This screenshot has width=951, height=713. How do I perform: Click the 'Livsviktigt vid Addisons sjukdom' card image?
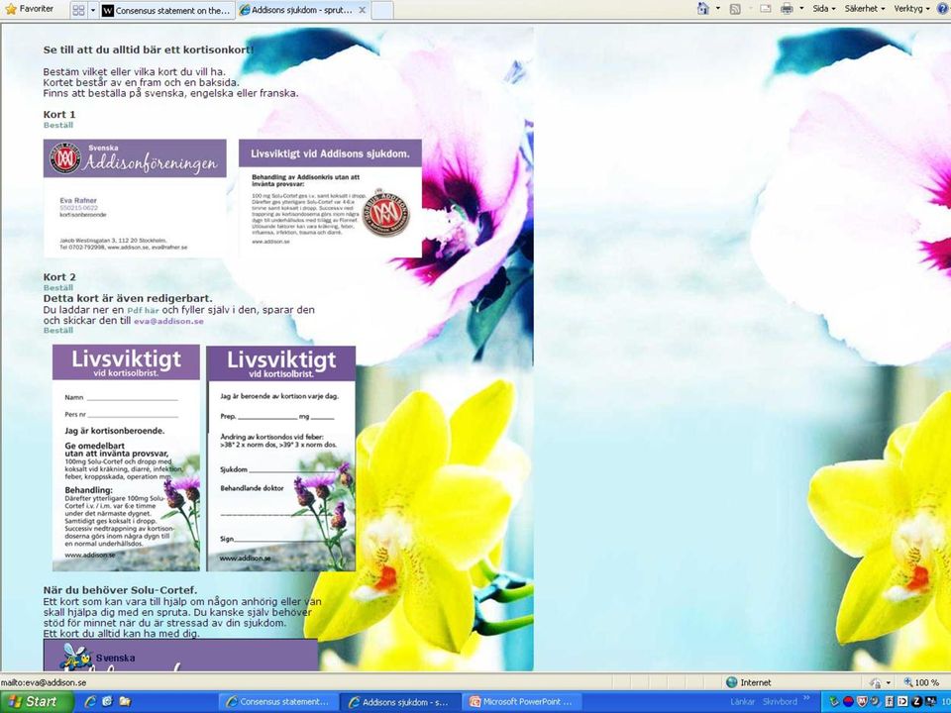click(x=330, y=198)
